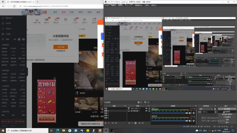Hide the text source via eye icon
The width and height of the screenshot is (237, 133).
[x=146, y=108]
